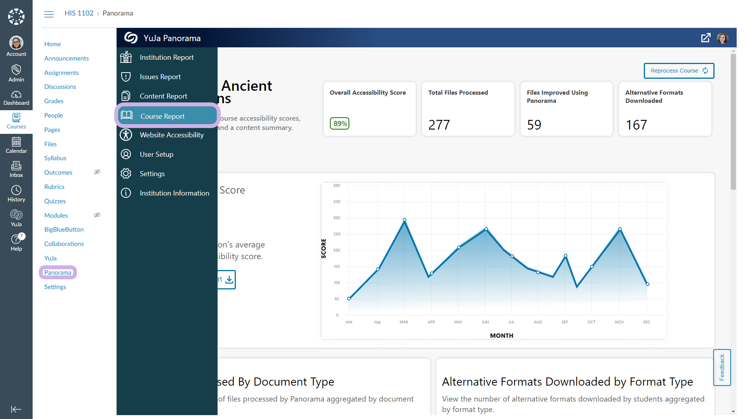Image resolution: width=746 pixels, height=419 pixels.
Task: Click the scroll down arrow at bottom right
Action: pos(733,412)
